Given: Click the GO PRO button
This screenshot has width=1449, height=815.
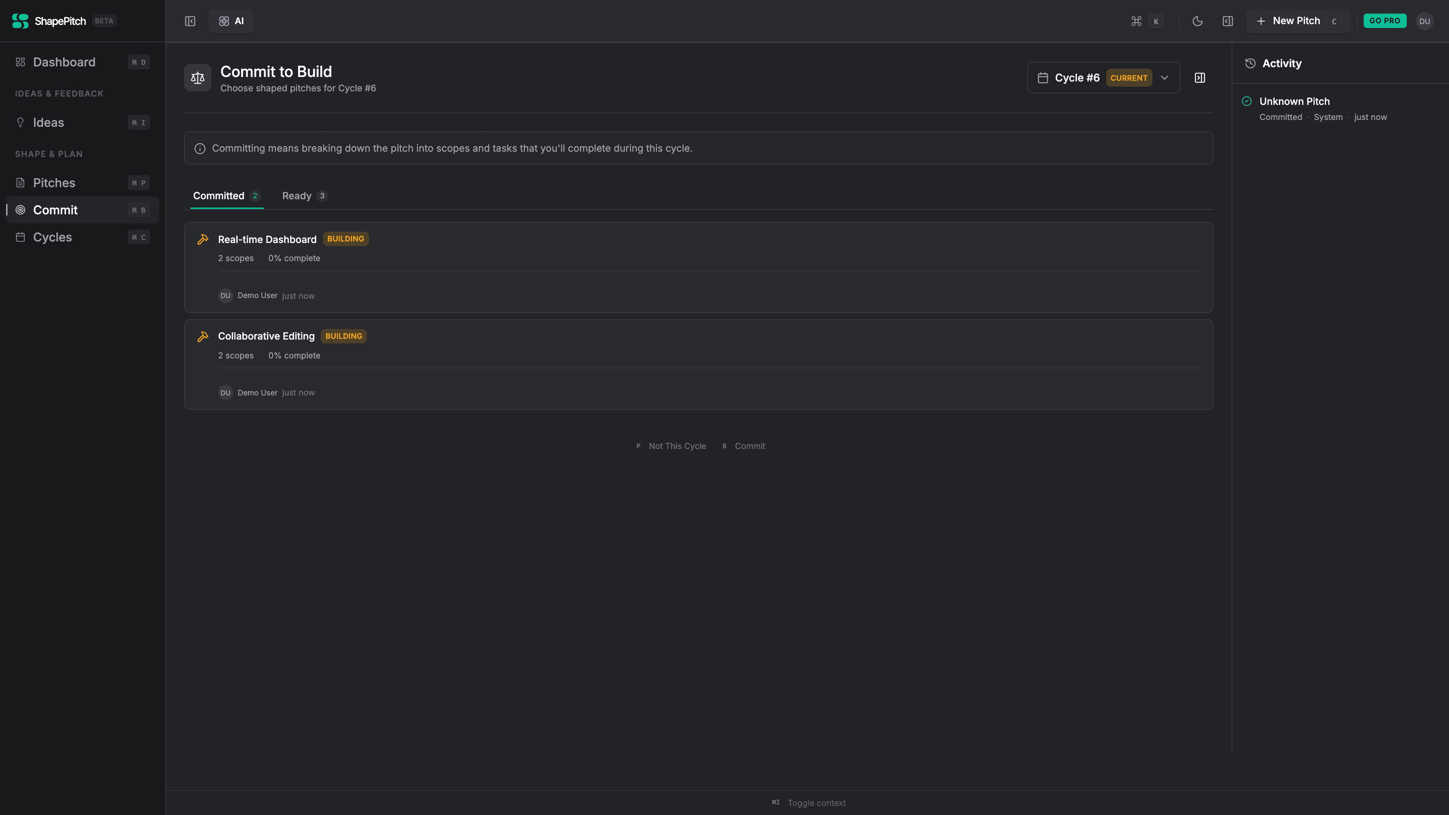Looking at the screenshot, I should [x=1384, y=21].
